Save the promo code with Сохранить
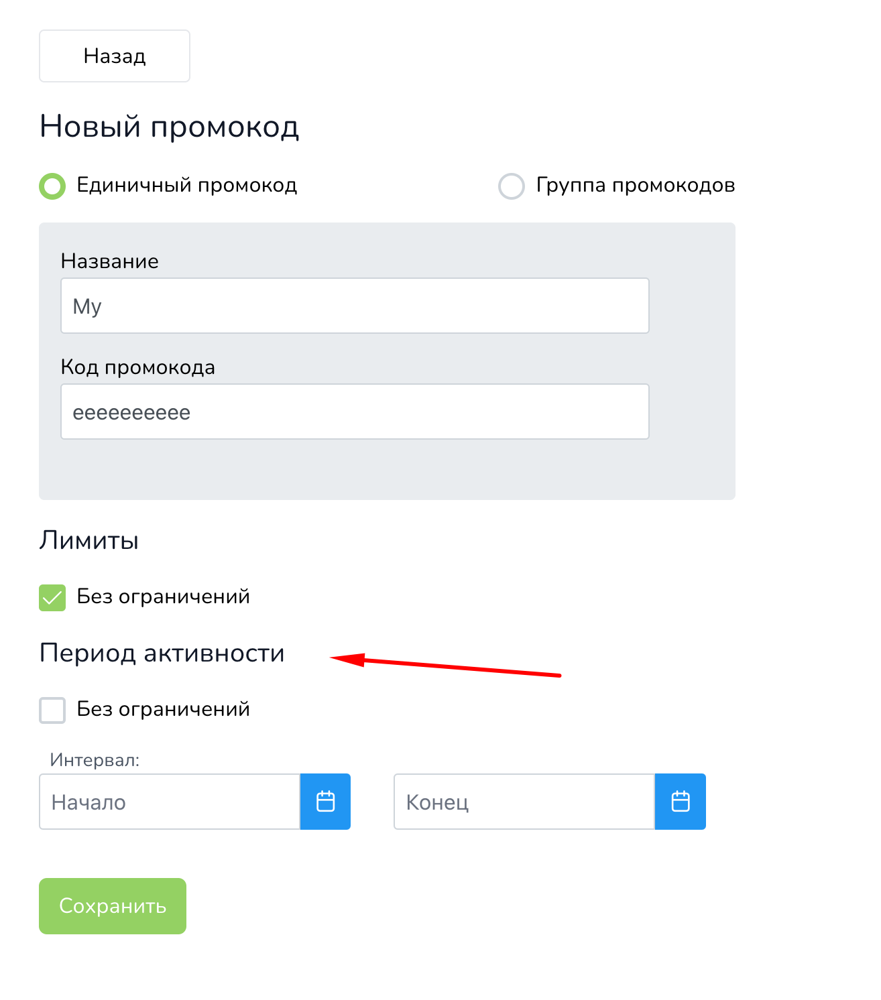Viewport: 881px width, 1000px height. (113, 906)
